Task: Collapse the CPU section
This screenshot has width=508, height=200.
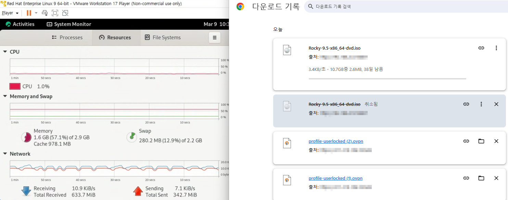Action: 5,52
